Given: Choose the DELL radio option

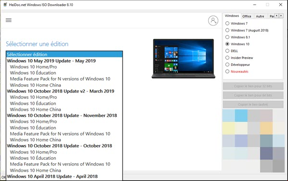Looking at the screenshot, I should (x=227, y=51).
